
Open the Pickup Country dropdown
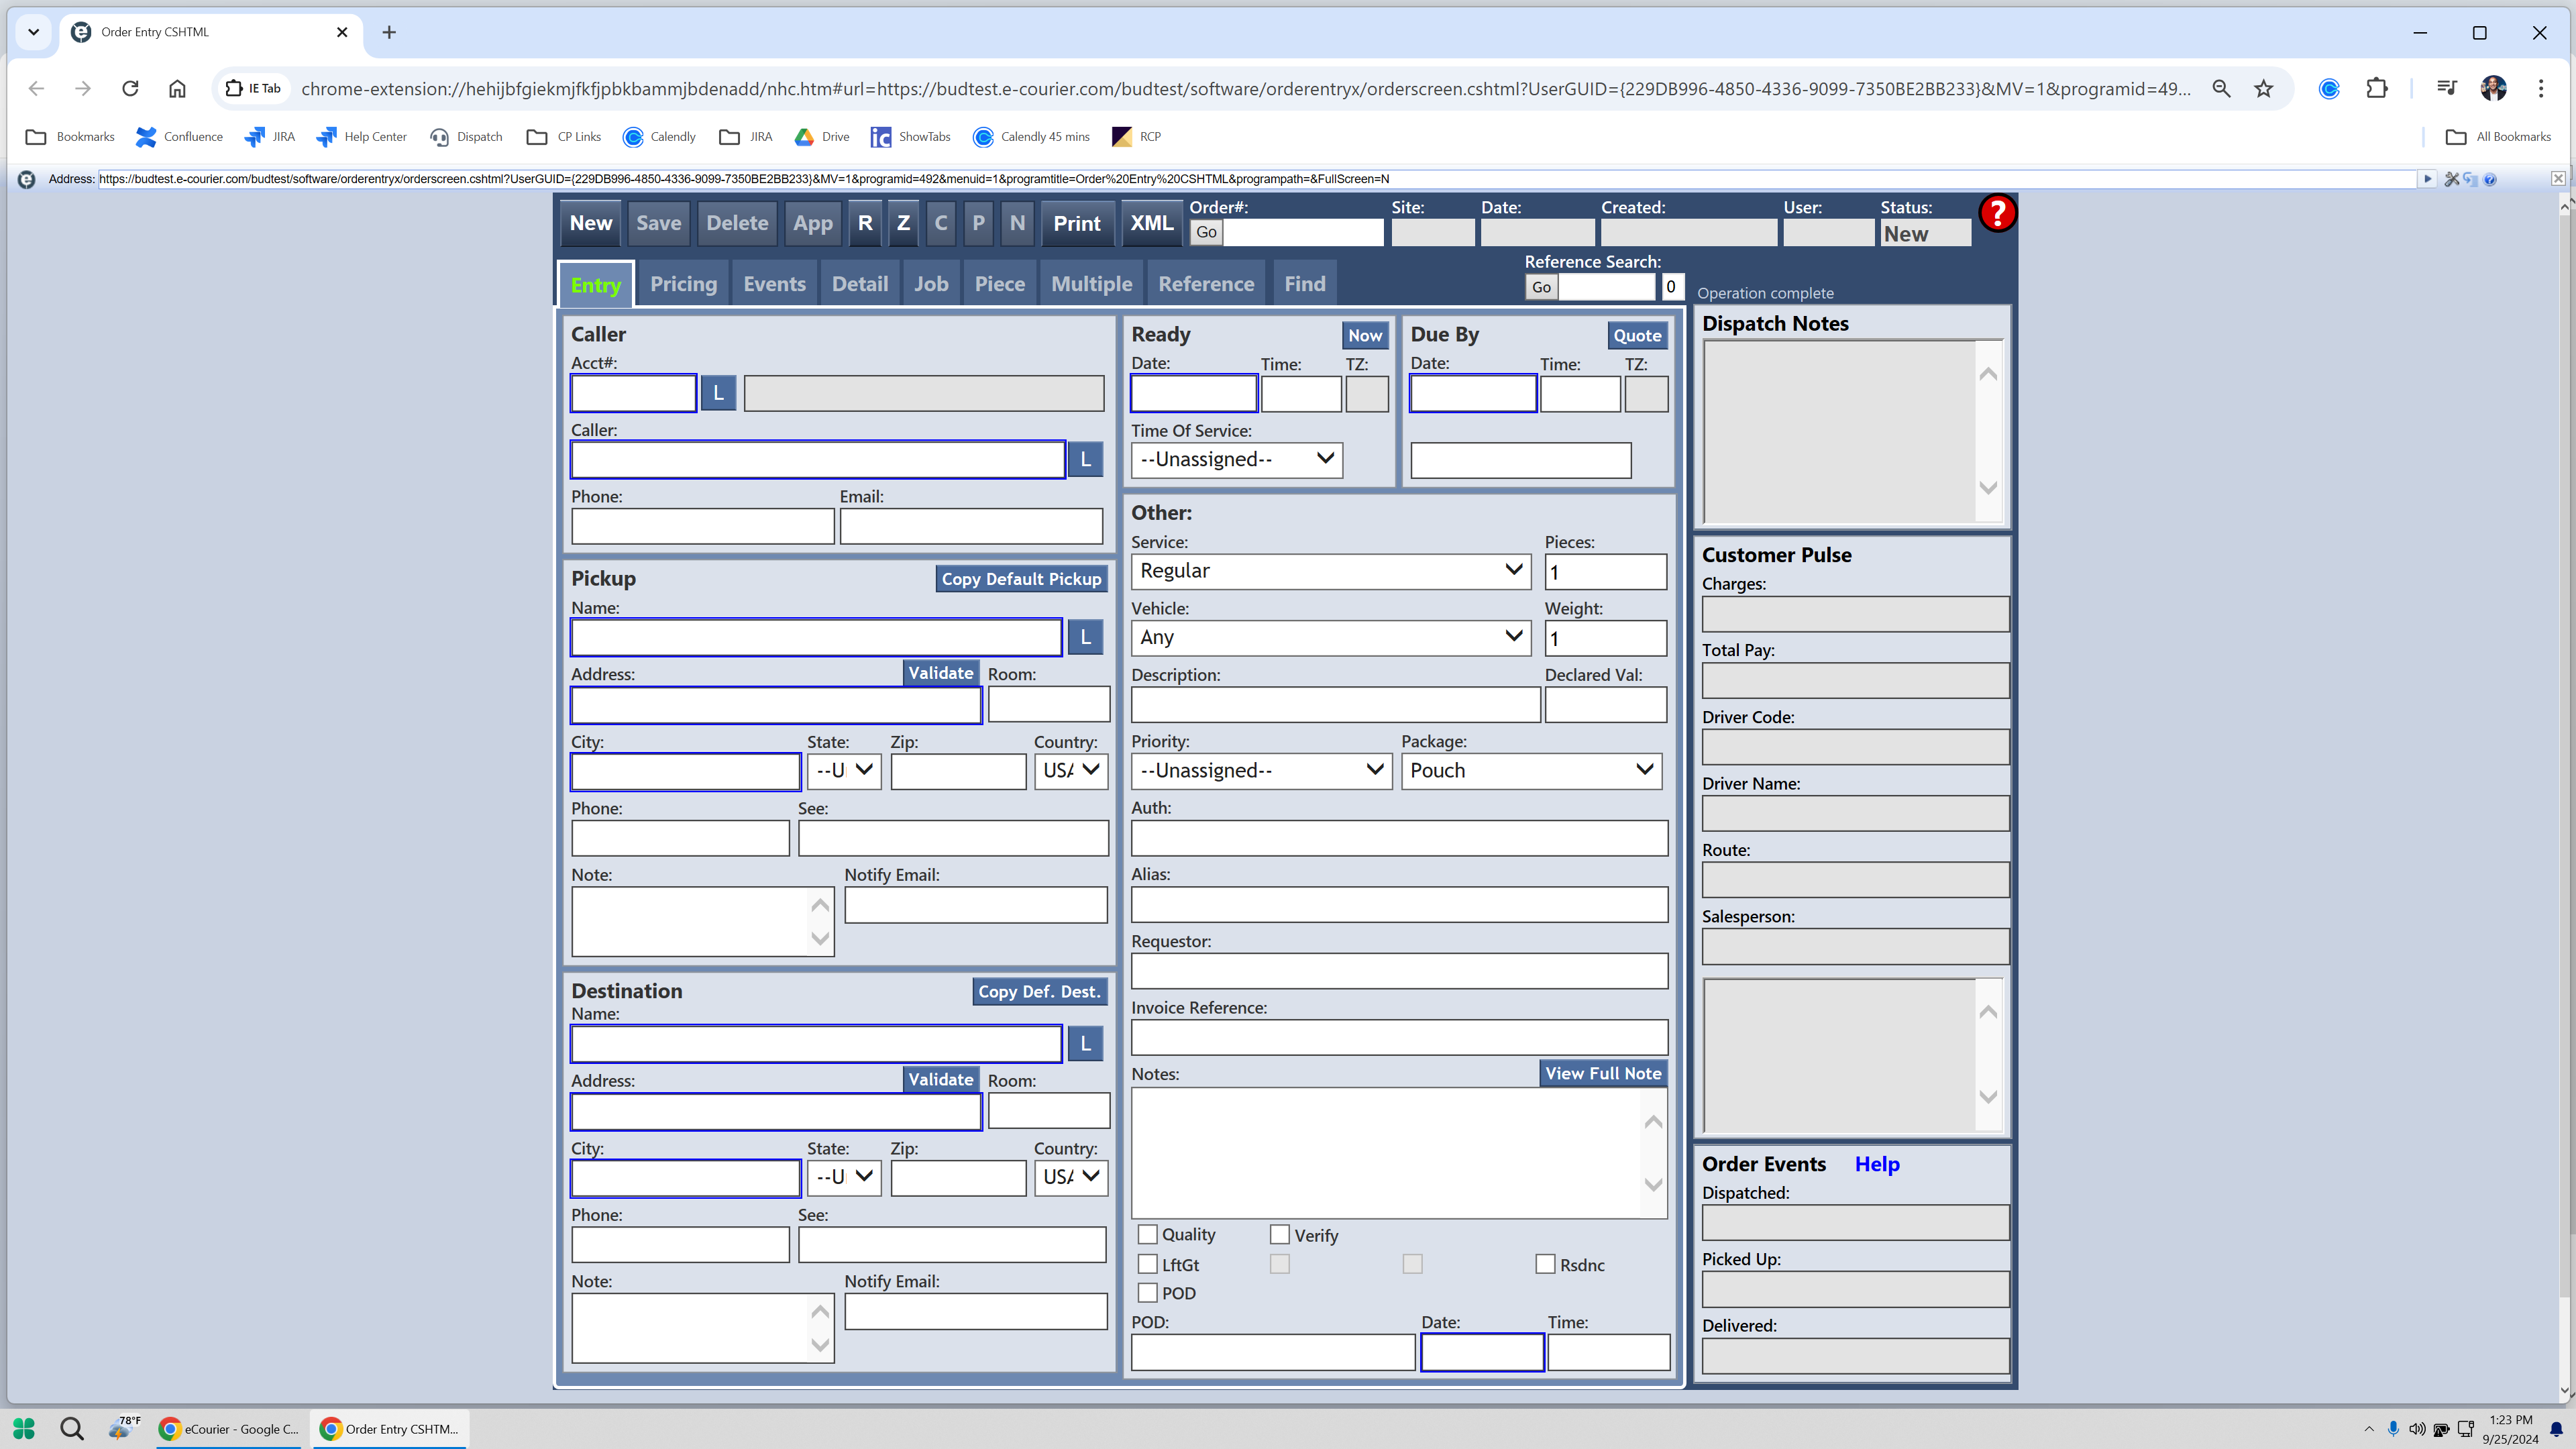click(1071, 771)
